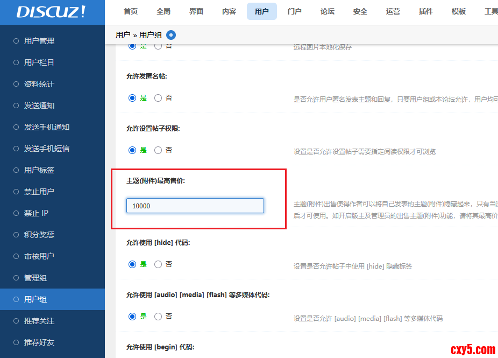Open the 插件 section in top navigation
The width and height of the screenshot is (498, 358).
425,11
